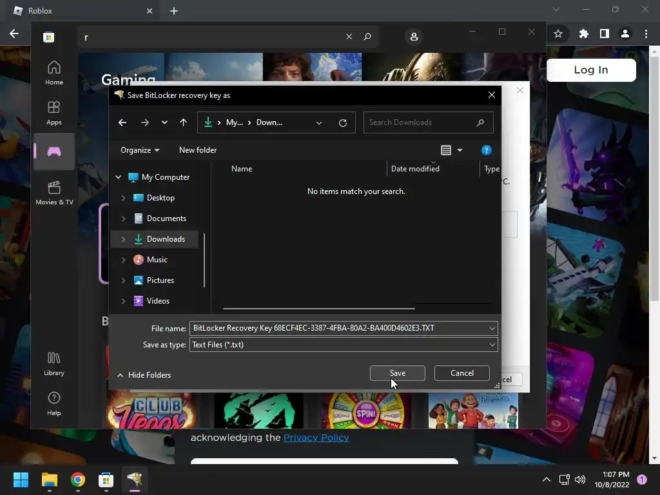Close the Save BitLocker recovery key dialog

(492, 95)
